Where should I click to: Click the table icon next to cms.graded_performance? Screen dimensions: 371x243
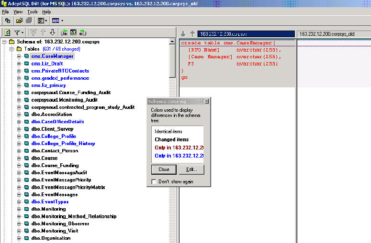coord(27,78)
